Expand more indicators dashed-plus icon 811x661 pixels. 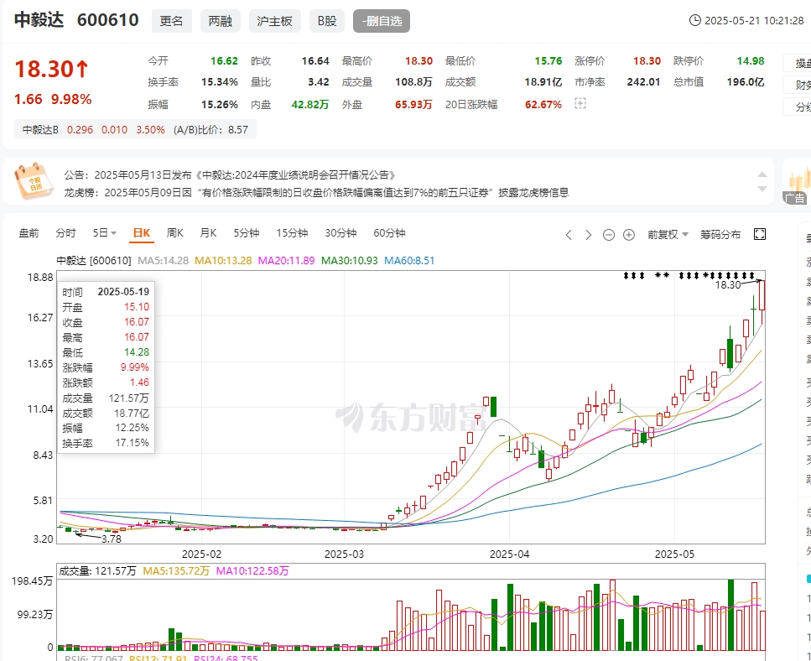coord(580,104)
